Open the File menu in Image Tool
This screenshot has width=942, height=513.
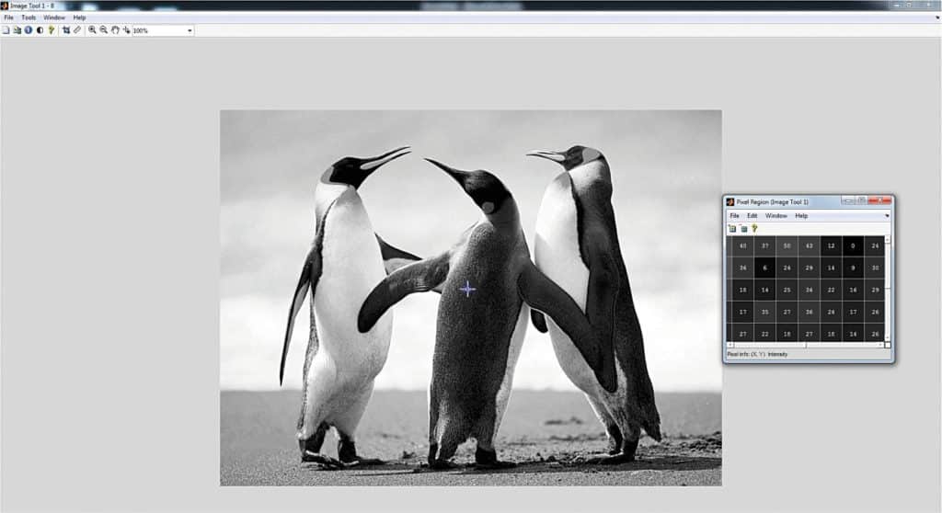[x=8, y=17]
